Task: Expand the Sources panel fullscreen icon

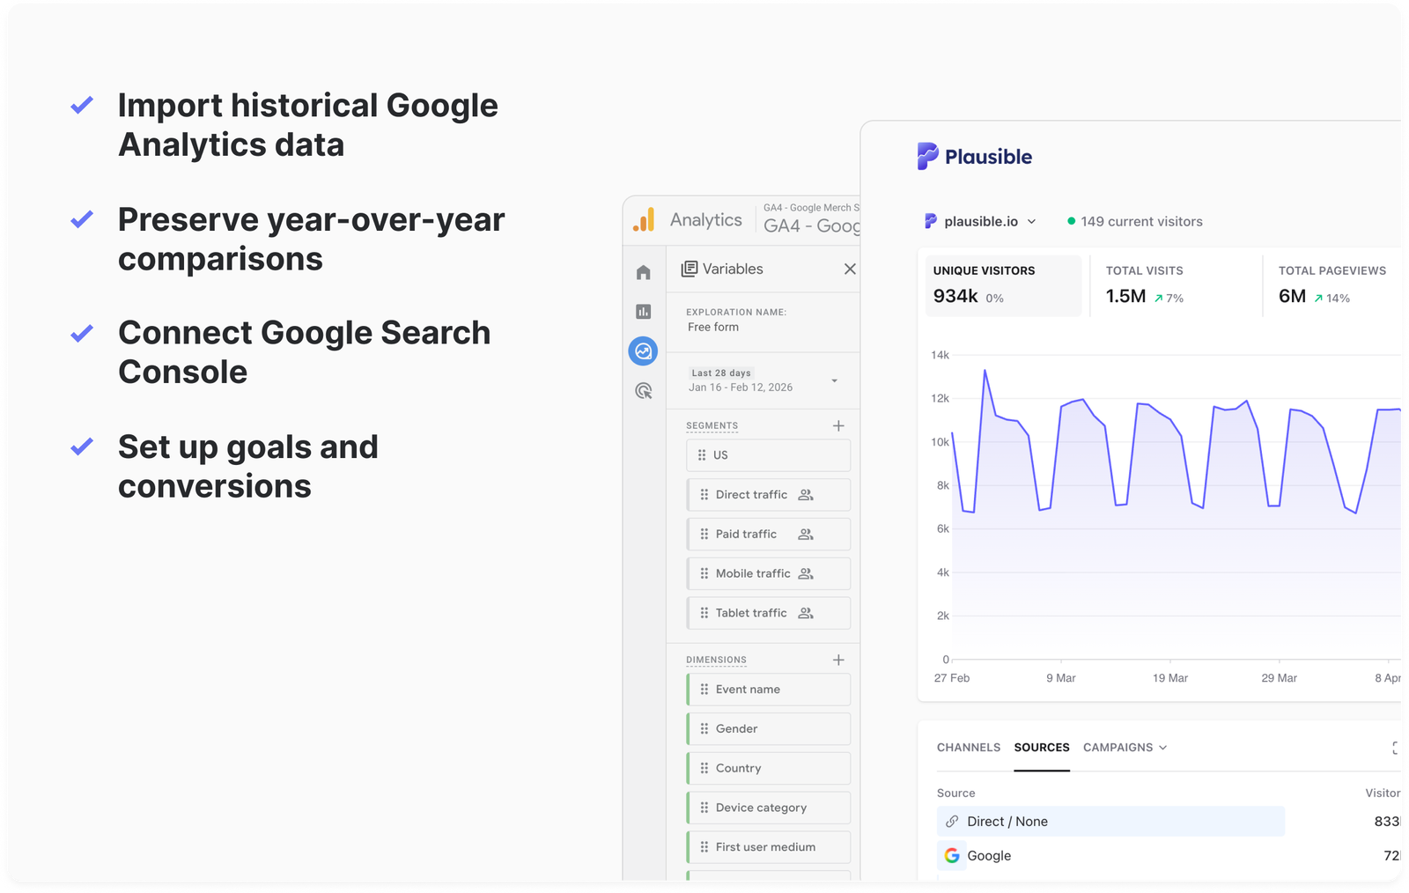Action: click(x=1395, y=748)
